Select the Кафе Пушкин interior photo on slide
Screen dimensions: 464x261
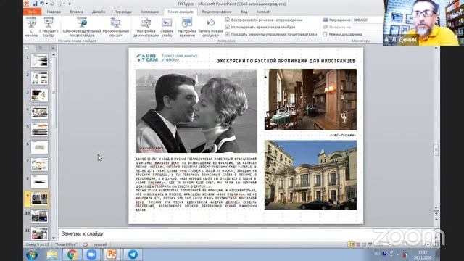[310, 99]
